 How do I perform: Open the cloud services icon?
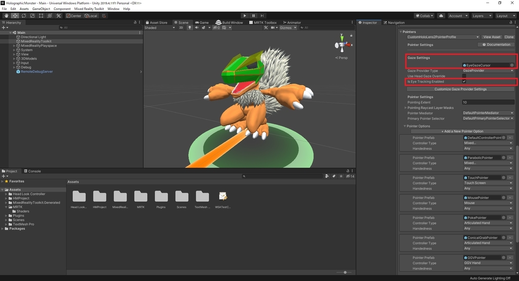click(441, 16)
